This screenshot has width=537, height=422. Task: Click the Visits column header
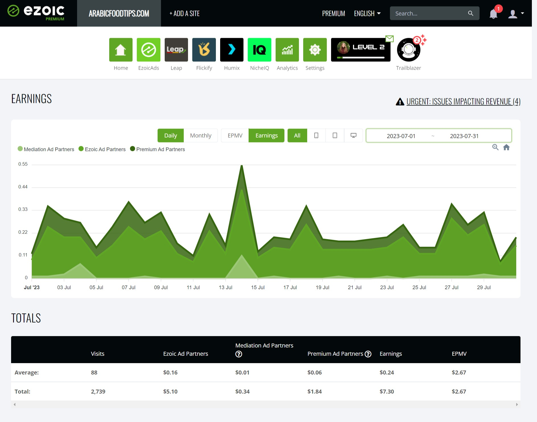98,354
